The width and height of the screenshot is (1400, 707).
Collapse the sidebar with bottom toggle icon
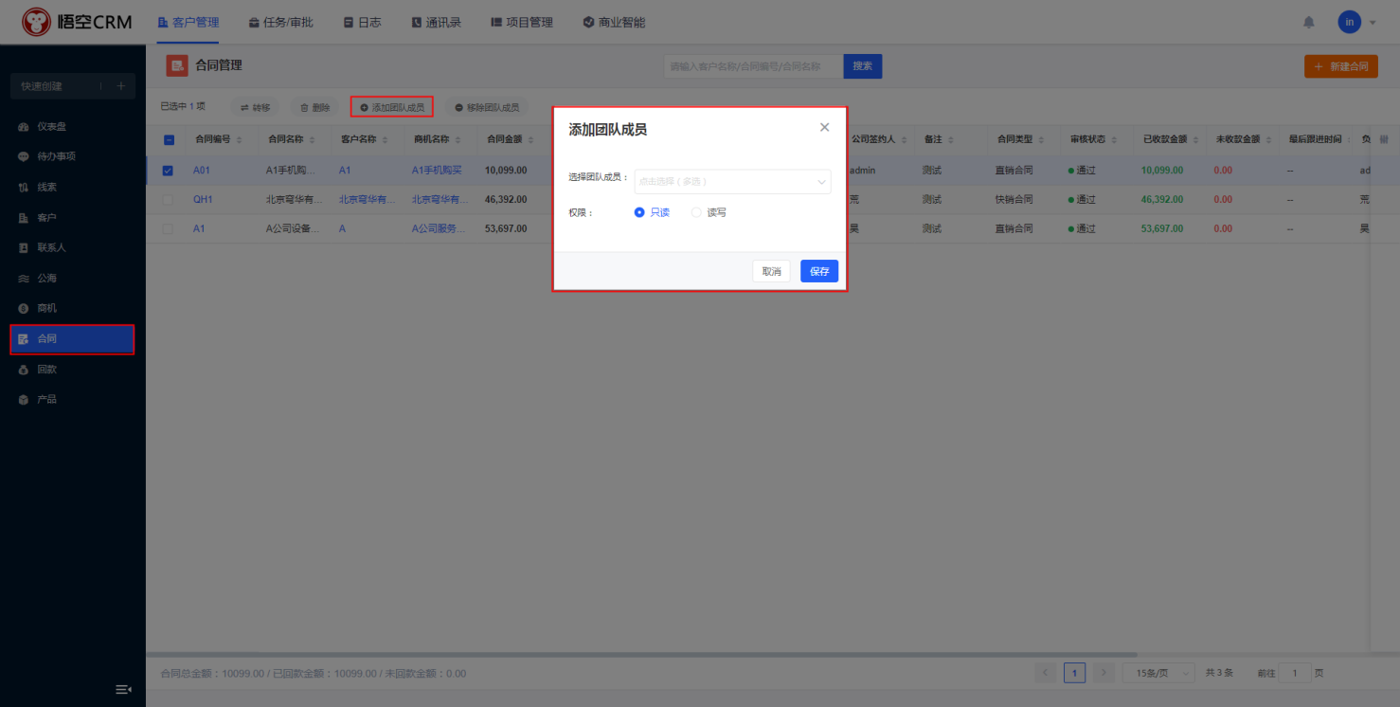pyautogui.click(x=123, y=689)
